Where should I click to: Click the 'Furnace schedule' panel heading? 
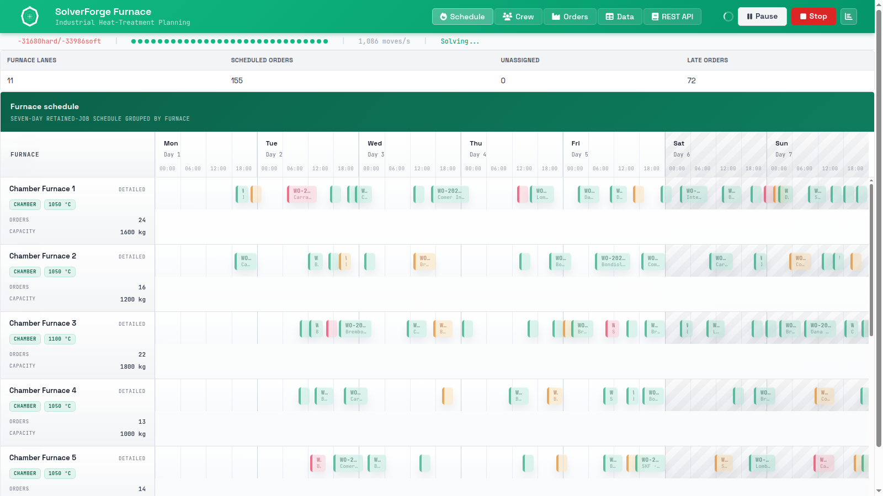tap(45, 106)
